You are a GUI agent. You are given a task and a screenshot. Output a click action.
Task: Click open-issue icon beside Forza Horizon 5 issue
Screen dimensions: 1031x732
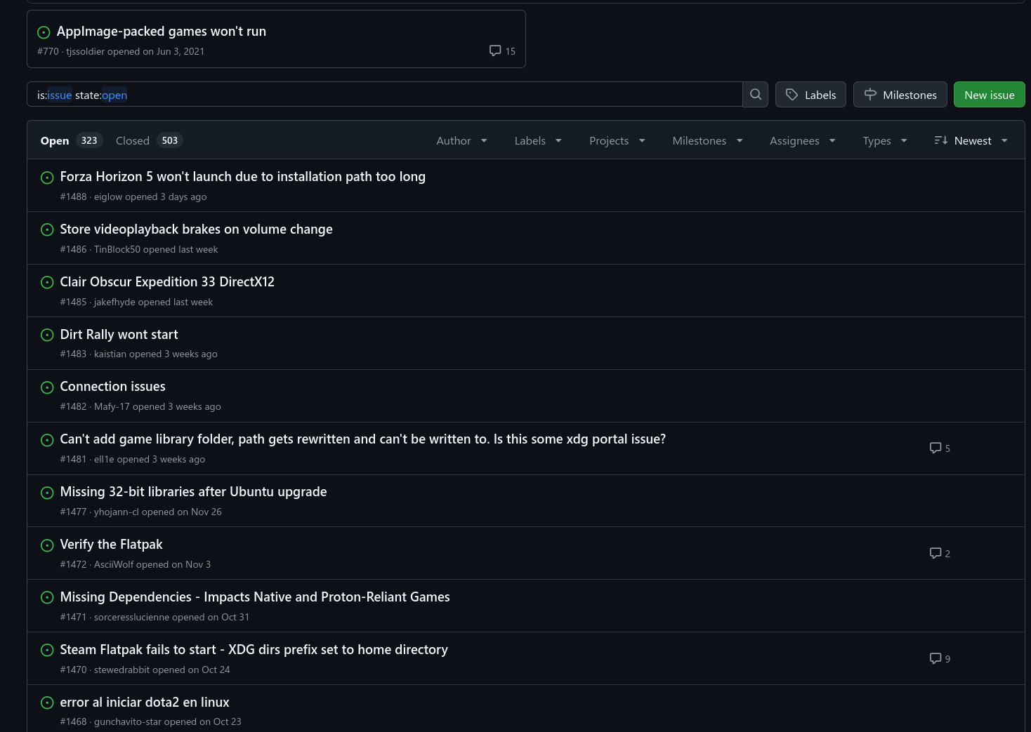(x=47, y=178)
